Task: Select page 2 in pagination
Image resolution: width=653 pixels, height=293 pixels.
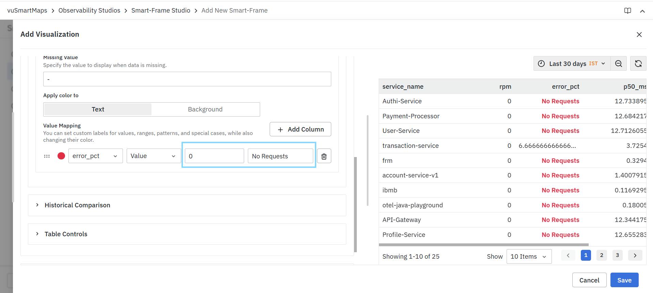Action: (x=602, y=255)
